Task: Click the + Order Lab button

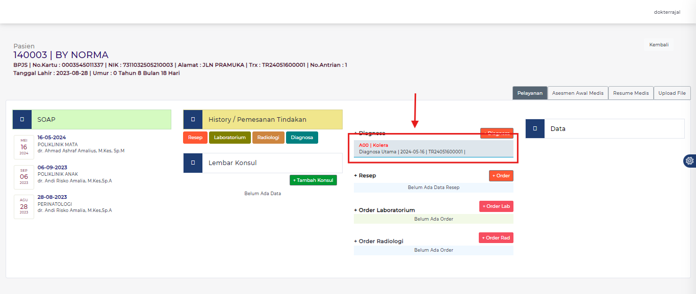Action: point(496,206)
